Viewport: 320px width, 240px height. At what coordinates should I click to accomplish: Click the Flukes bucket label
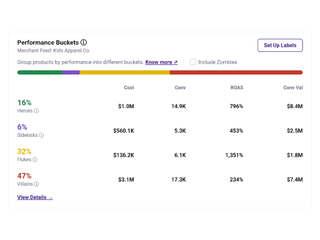pyautogui.click(x=24, y=159)
